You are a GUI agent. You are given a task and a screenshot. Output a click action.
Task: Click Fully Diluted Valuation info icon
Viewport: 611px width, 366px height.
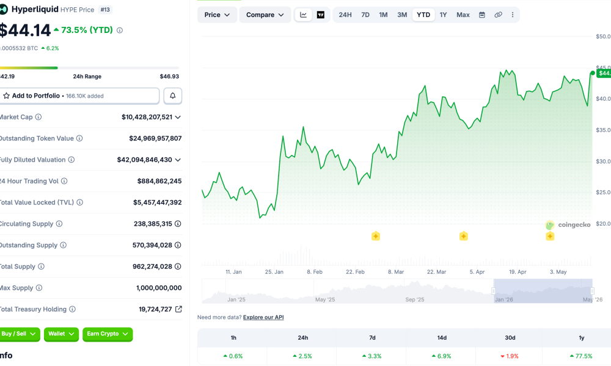coord(71,160)
